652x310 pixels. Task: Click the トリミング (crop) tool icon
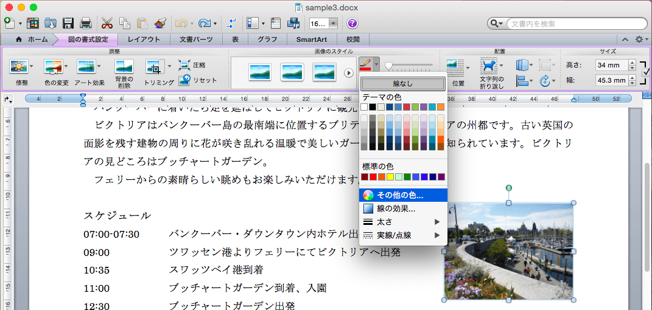(x=153, y=66)
